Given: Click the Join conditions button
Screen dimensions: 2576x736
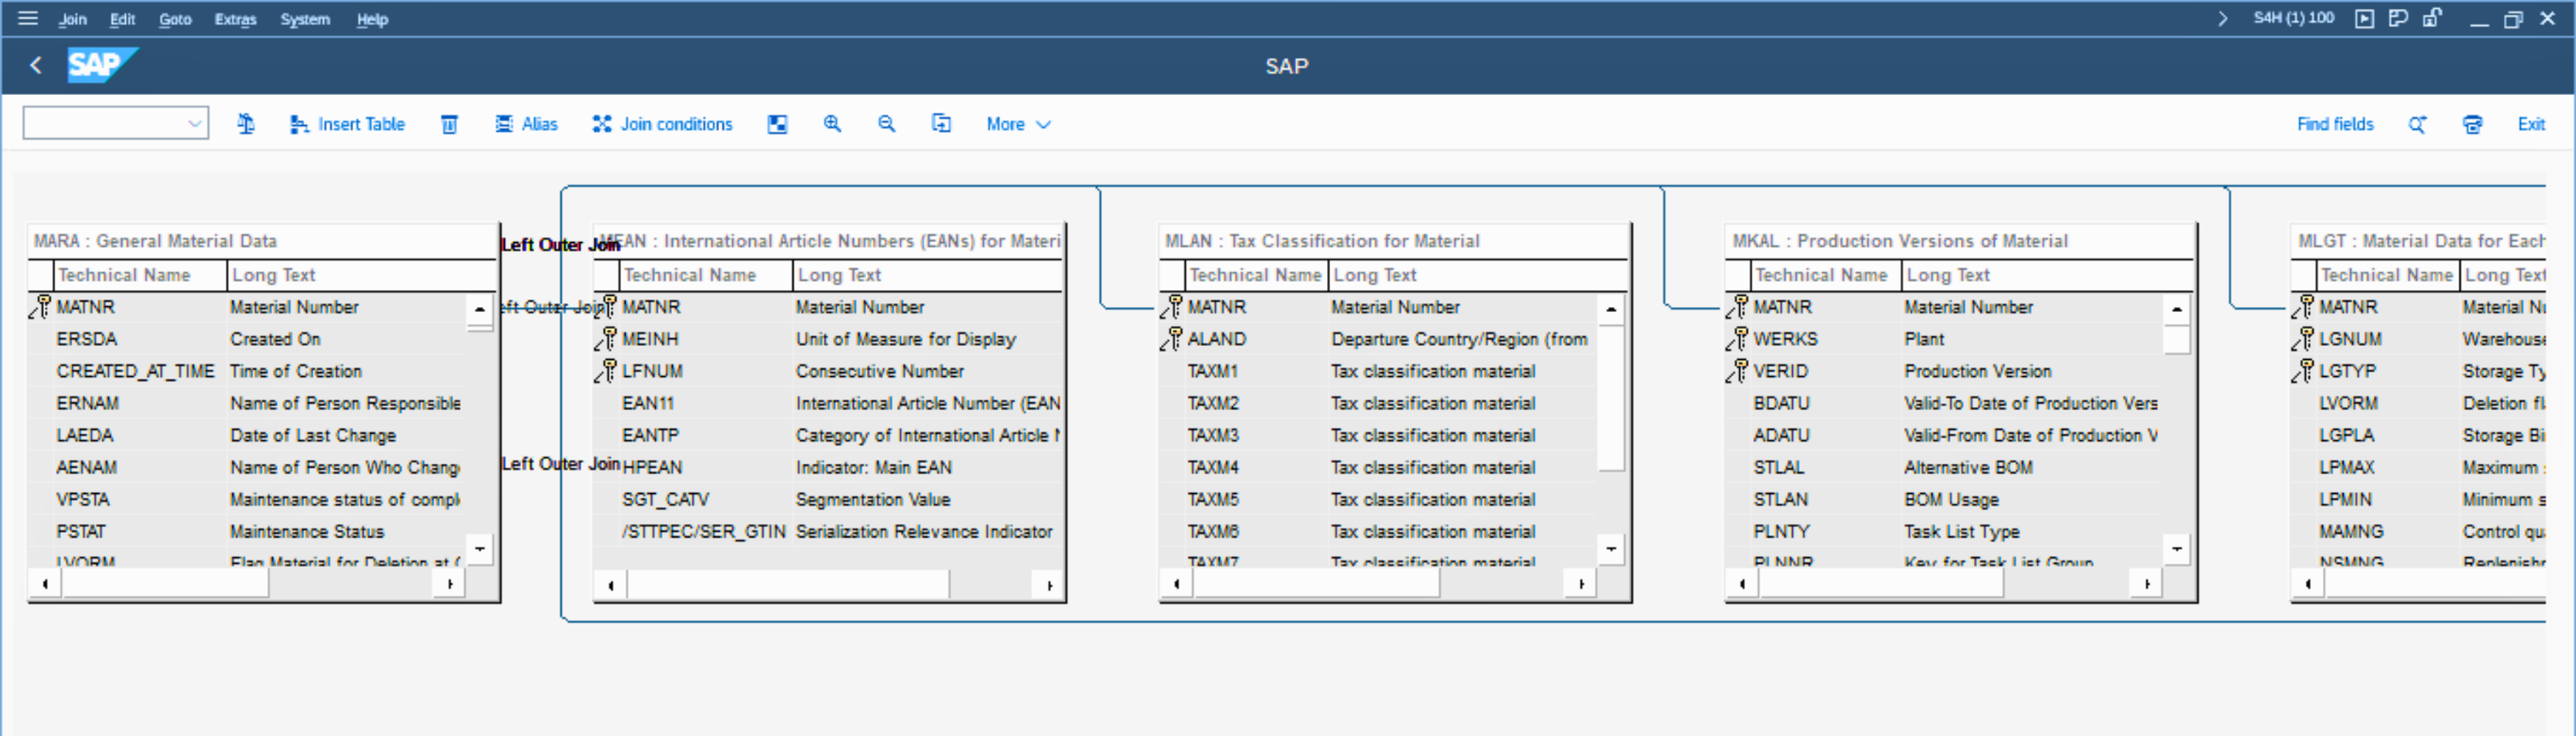Looking at the screenshot, I should pos(662,124).
